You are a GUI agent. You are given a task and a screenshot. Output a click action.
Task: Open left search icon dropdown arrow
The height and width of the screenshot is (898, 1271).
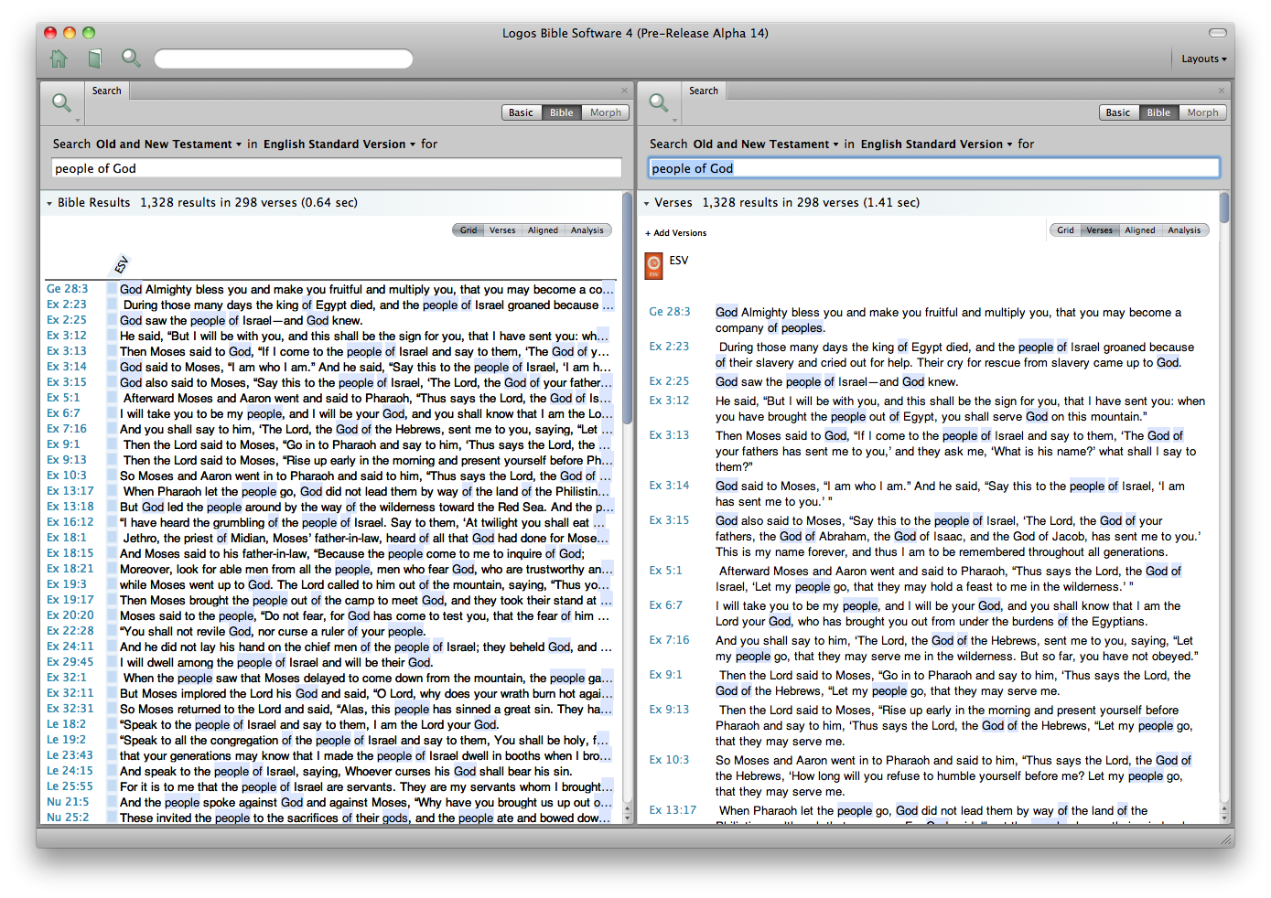tap(78, 121)
